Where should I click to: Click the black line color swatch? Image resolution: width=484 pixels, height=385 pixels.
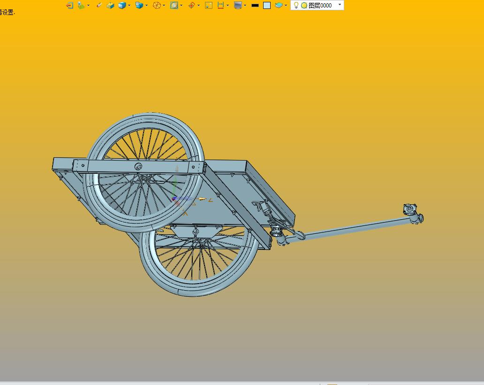255,5
